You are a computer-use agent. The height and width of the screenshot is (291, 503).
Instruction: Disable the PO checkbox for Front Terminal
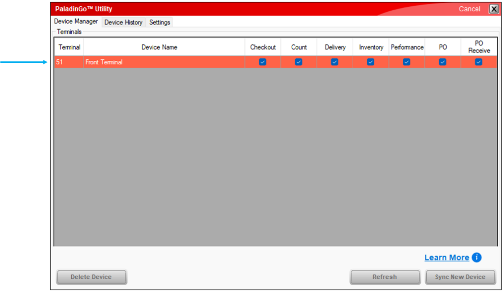point(443,62)
